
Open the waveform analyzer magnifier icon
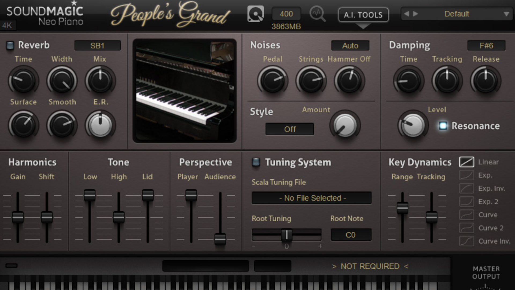(x=318, y=14)
